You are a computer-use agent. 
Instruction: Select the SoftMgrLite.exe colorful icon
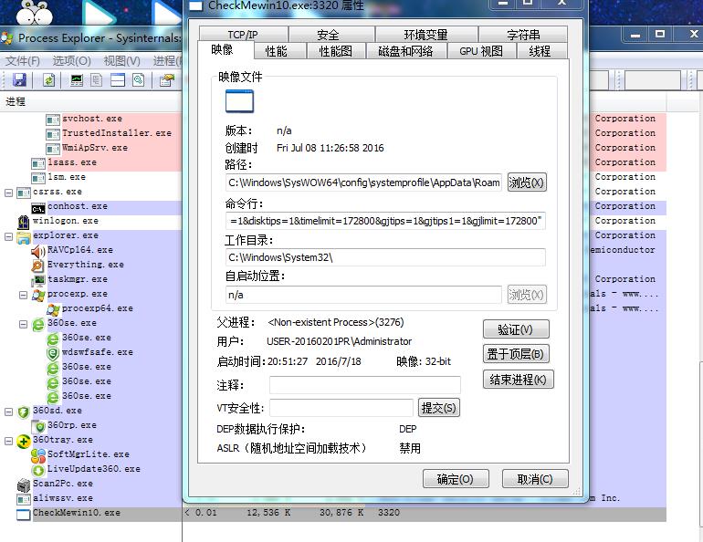[38, 455]
